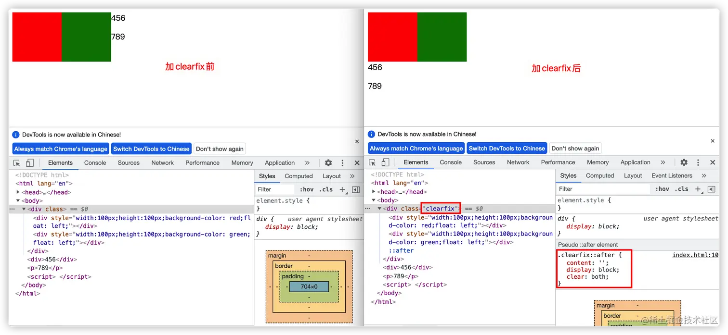This screenshot has height=335, width=728.
Task: Toggle the computed sidebar icon in left Styles pane
Action: pyautogui.click(x=356, y=189)
